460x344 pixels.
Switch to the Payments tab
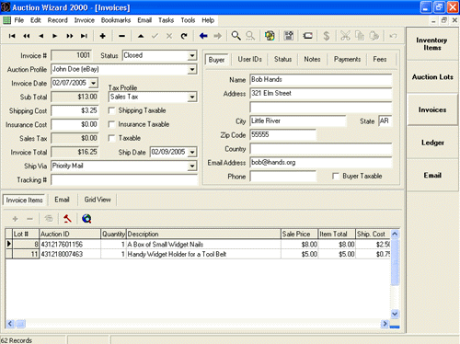tap(347, 59)
